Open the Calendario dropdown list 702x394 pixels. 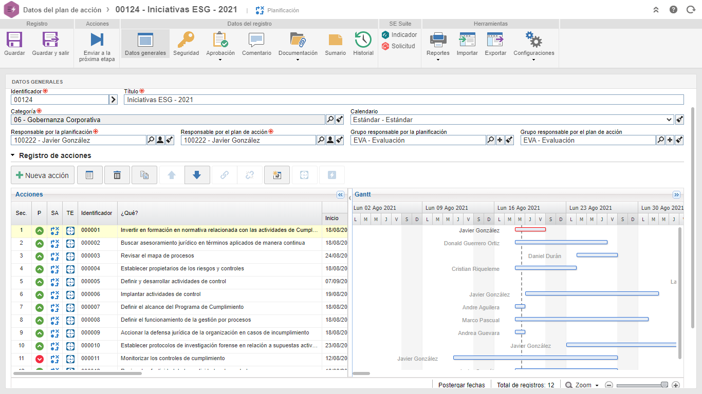[x=669, y=120]
